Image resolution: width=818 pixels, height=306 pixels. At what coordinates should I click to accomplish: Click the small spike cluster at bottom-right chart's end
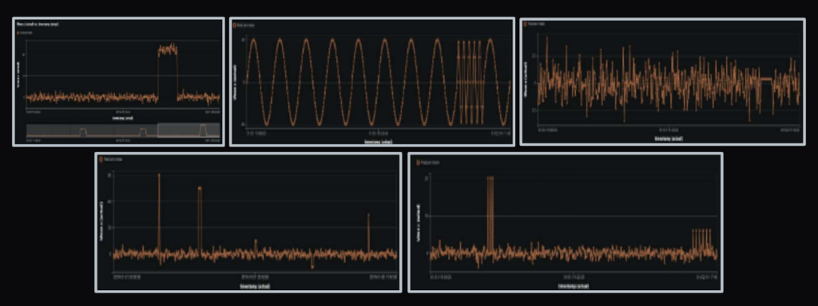click(x=701, y=241)
